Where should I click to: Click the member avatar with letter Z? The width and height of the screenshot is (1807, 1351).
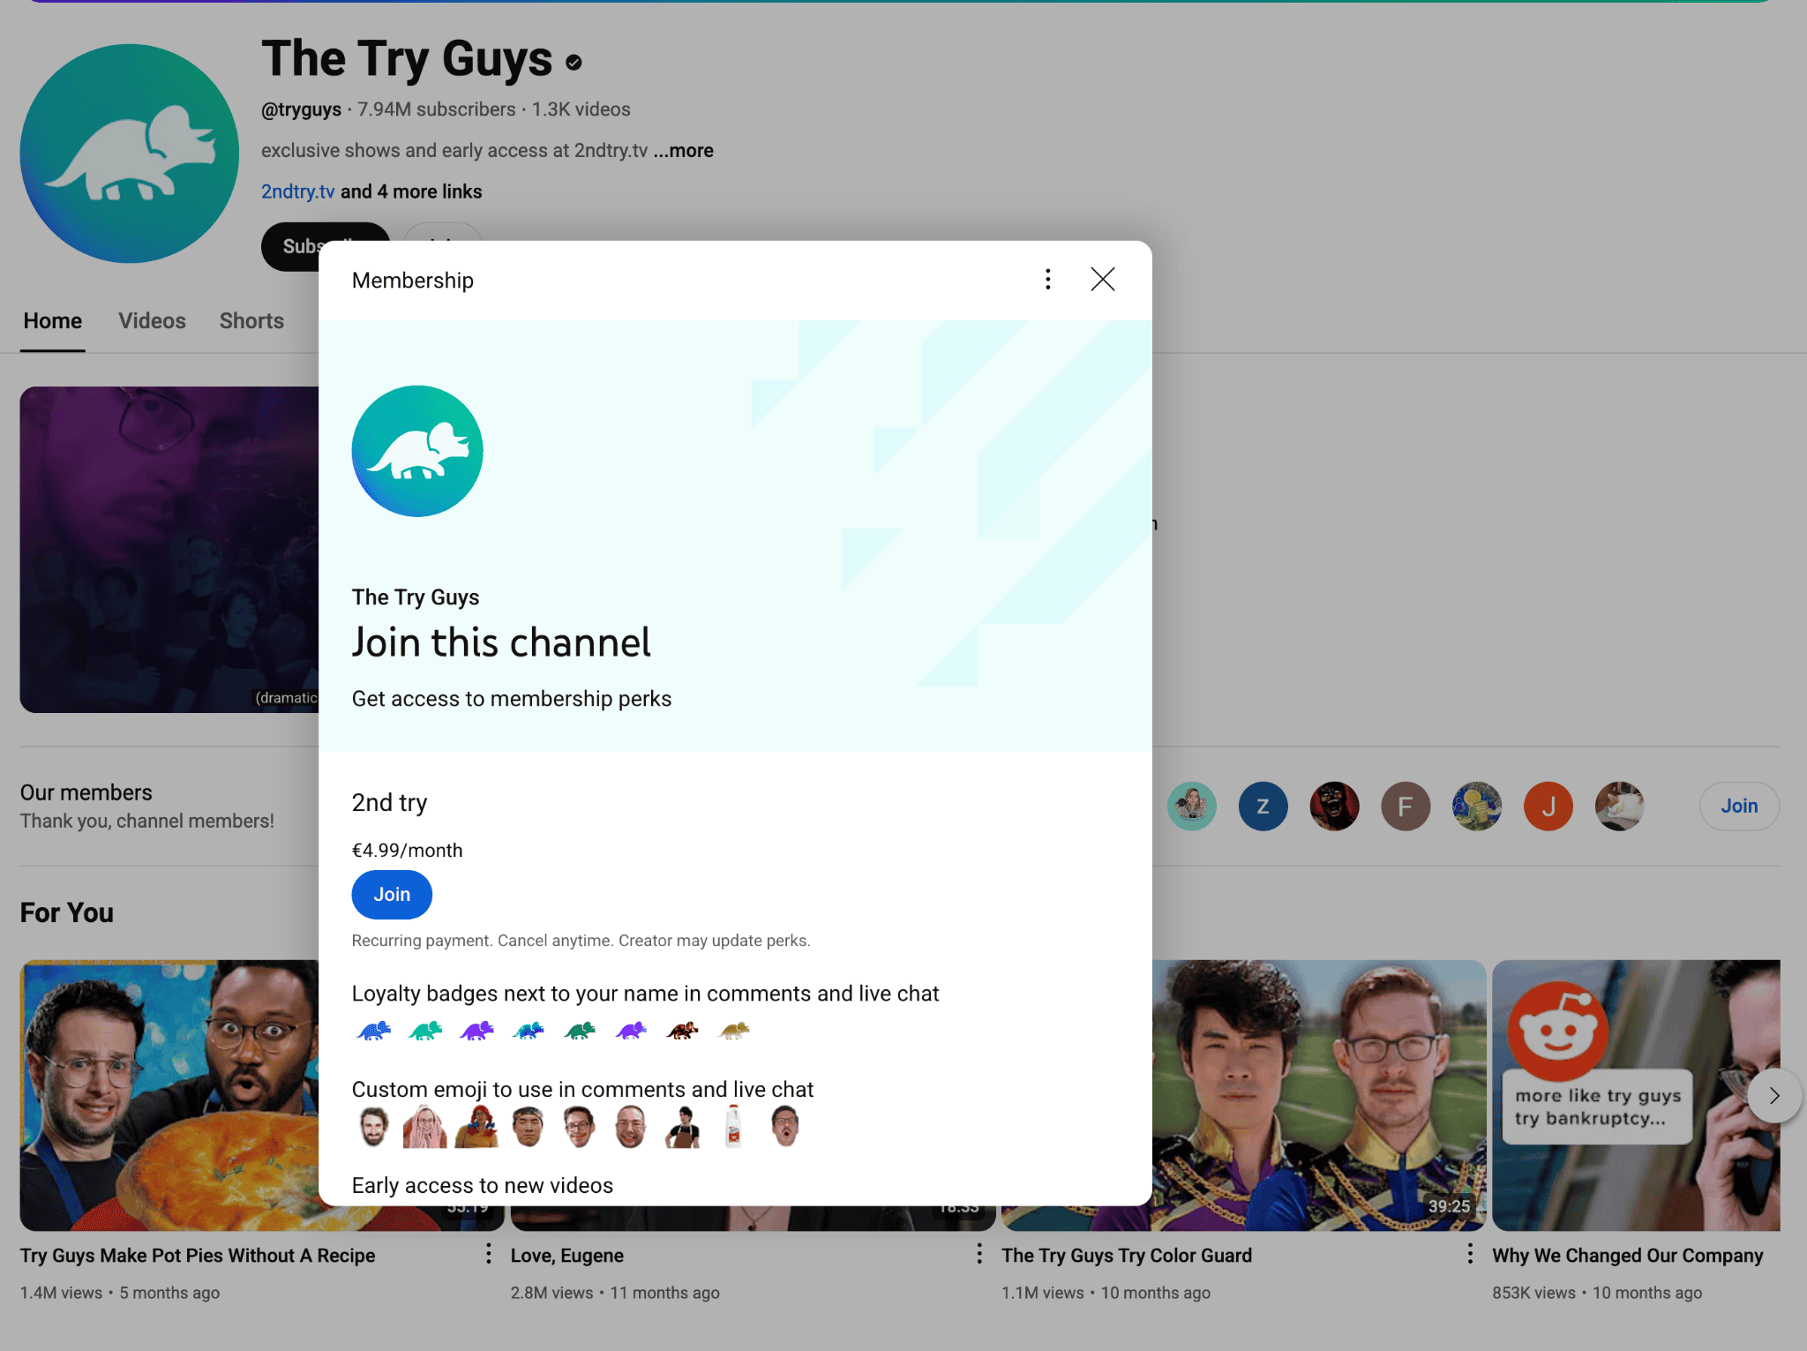pyautogui.click(x=1263, y=806)
